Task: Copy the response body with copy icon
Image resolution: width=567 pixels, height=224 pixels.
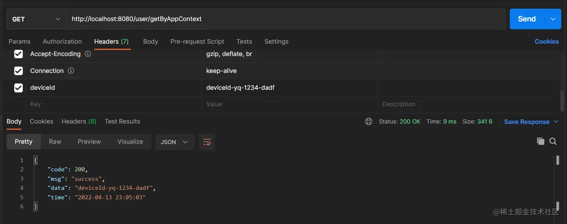Action: (x=540, y=142)
